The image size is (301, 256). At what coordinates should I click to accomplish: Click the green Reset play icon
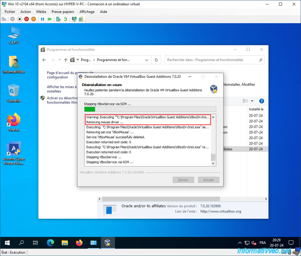pos(50,19)
